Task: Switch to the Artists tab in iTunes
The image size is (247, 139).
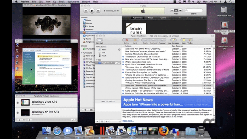Action: pyautogui.click(x=150, y=18)
